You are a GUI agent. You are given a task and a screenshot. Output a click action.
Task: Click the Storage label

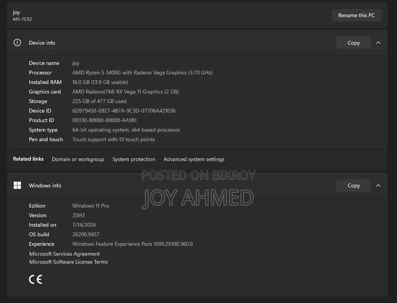(x=38, y=101)
